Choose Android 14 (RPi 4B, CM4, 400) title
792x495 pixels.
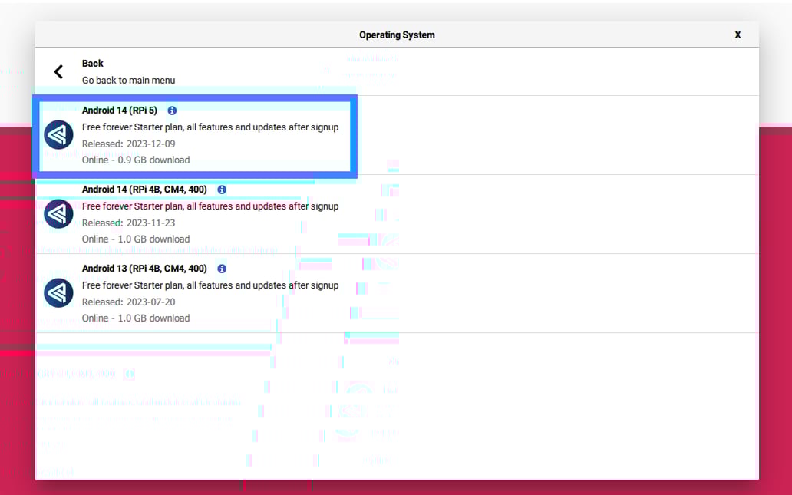[144, 190]
